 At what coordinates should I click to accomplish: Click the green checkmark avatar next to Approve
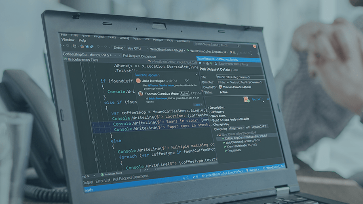click(x=246, y=99)
